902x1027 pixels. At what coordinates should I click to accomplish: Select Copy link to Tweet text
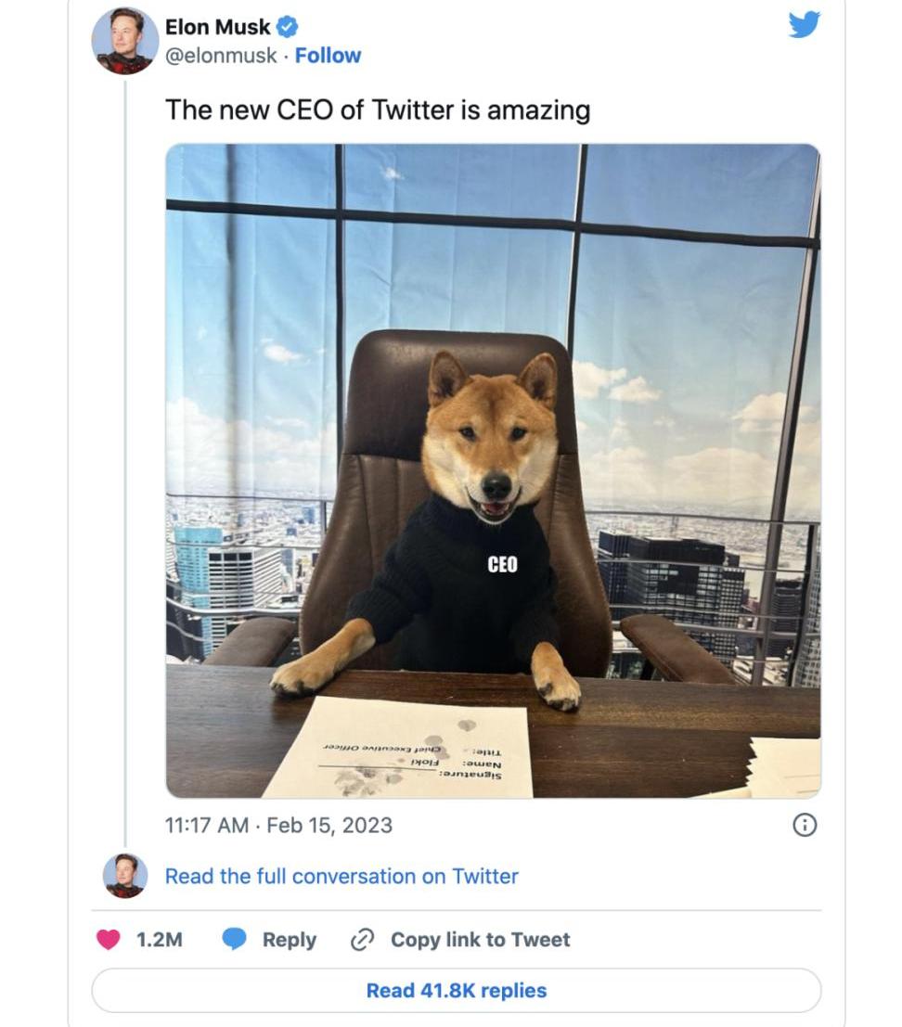[480, 940]
